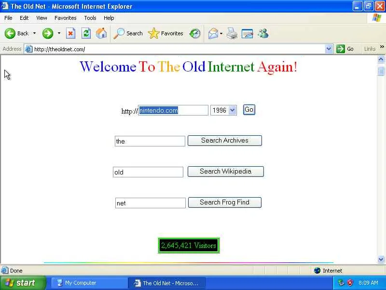Click the network tray icon
The image size is (386, 290).
[341, 283]
